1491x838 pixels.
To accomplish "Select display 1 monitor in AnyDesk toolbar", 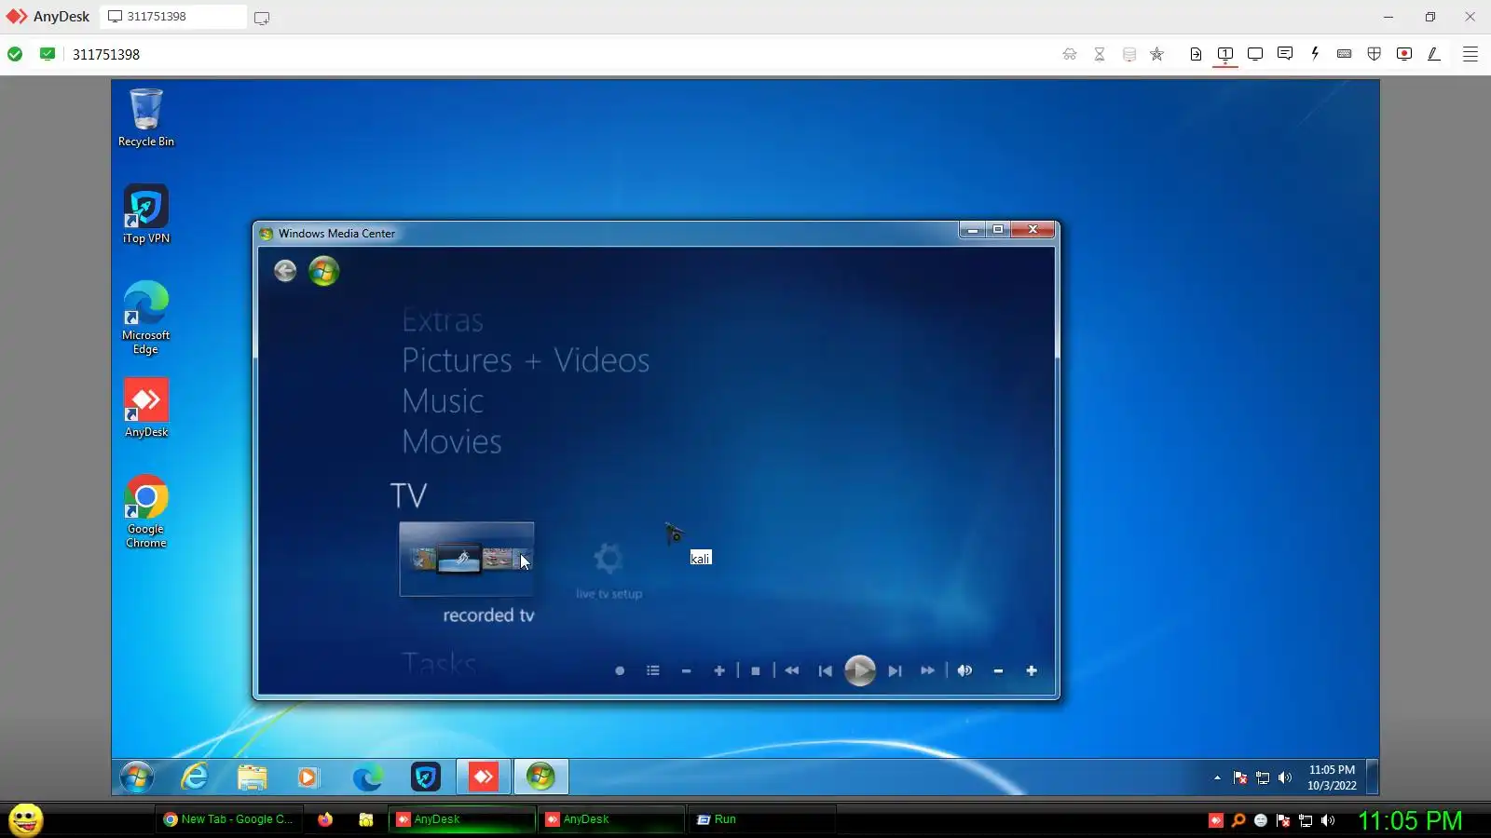I will tap(1225, 54).
